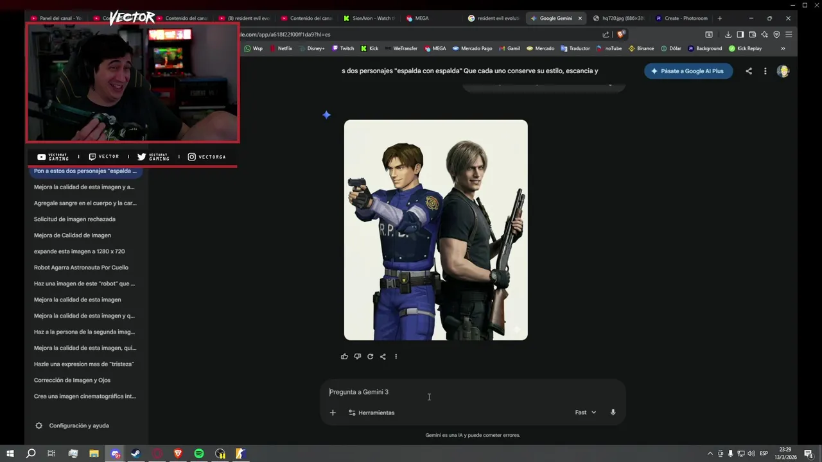
Task: Switch to the SionAron Kick tab
Action: pyautogui.click(x=370, y=18)
